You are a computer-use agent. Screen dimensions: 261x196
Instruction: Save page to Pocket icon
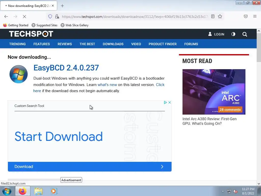(245, 16)
